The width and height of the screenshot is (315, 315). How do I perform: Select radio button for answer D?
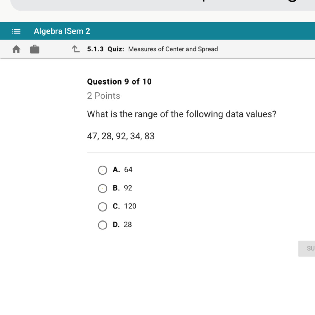102,225
